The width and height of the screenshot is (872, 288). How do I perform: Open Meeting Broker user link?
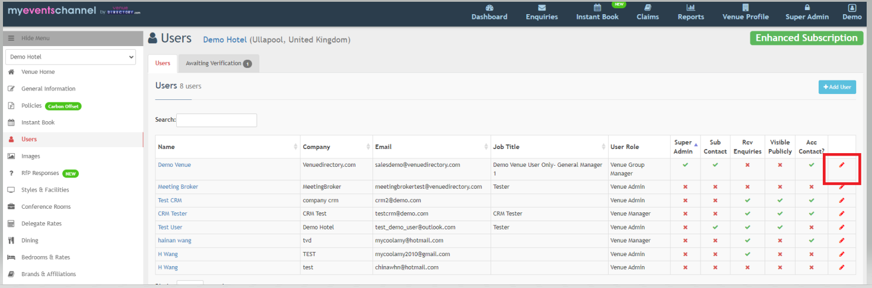tap(178, 186)
